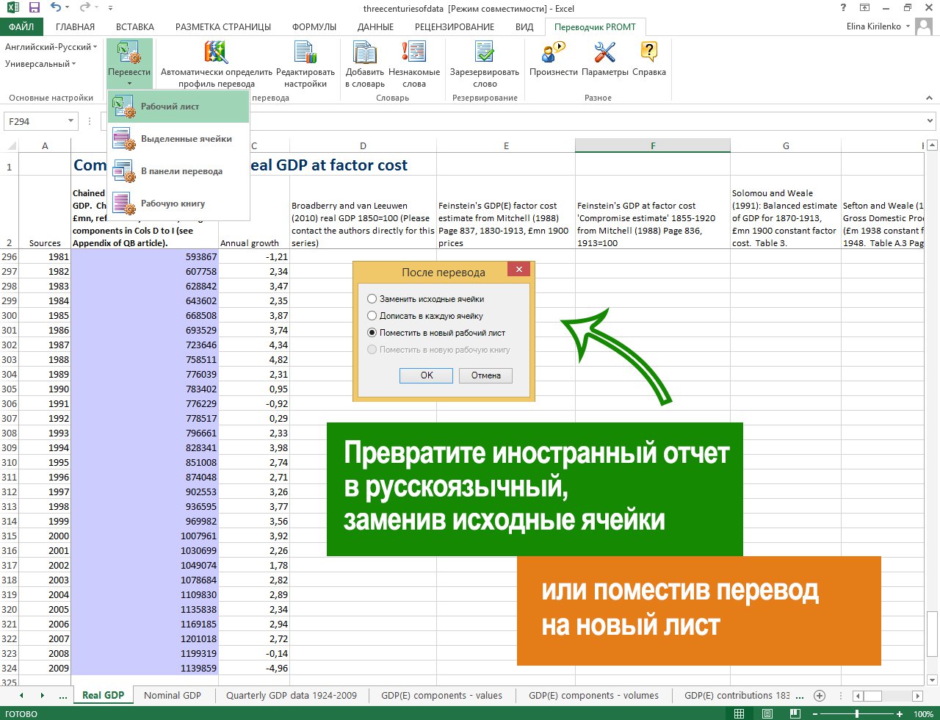Close the После перевода dialog
This screenshot has width=940, height=720.
point(518,270)
